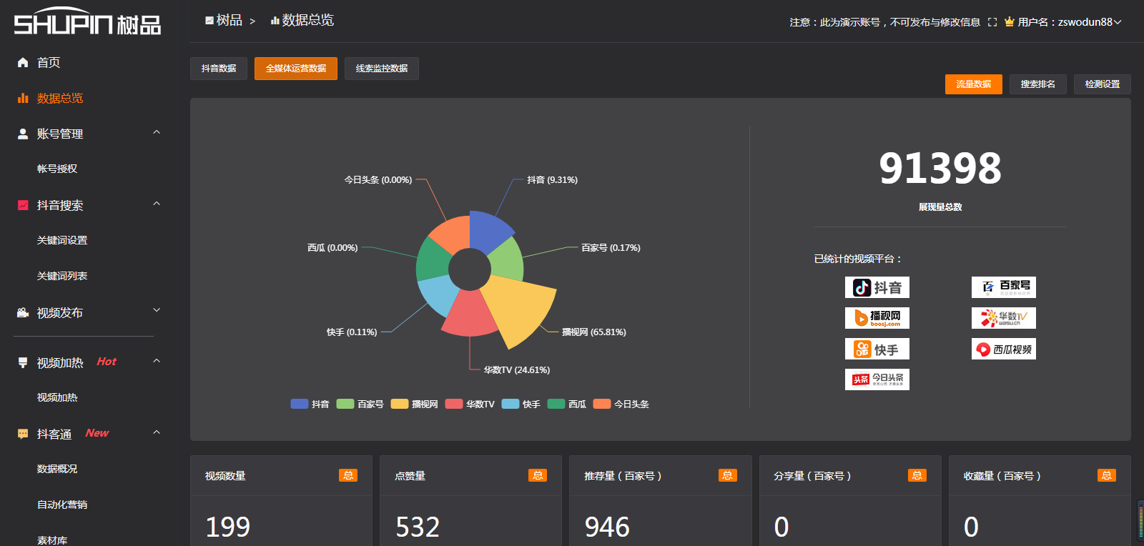The image size is (1144, 546).
Task: Expand the 视频发布 menu chevron
Action: pyautogui.click(x=157, y=310)
